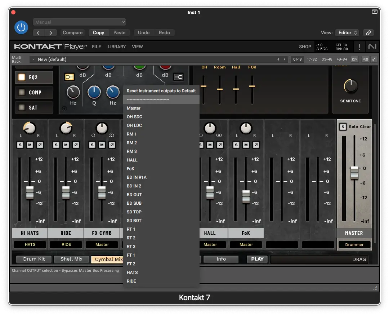Click the blue Q knob

pyautogui.click(x=94, y=92)
